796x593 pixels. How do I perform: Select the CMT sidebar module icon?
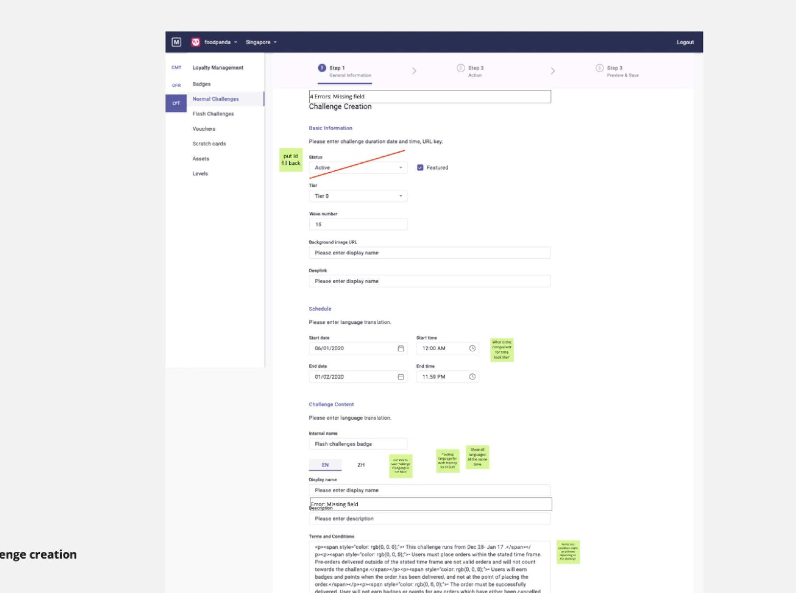[176, 68]
